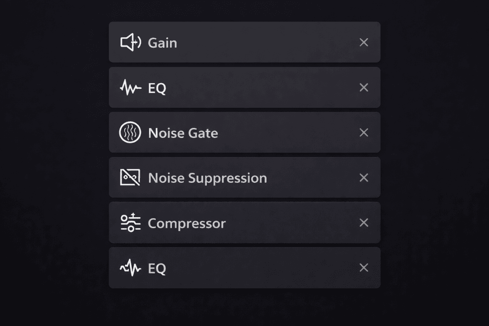Screen dimensions: 489x326
Task: Open the Noise Gate filter label
Action: [183, 133]
